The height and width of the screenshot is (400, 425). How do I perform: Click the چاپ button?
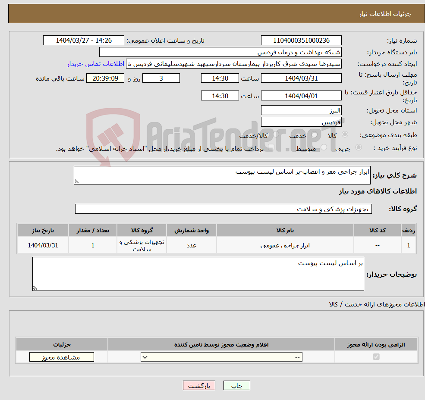tap(237, 385)
